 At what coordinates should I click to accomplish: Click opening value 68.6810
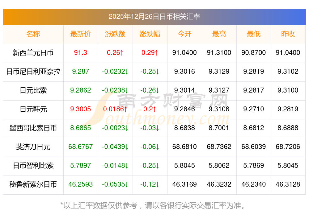(184, 147)
